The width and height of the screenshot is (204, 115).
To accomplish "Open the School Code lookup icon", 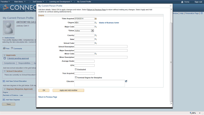I will point(96,43).
